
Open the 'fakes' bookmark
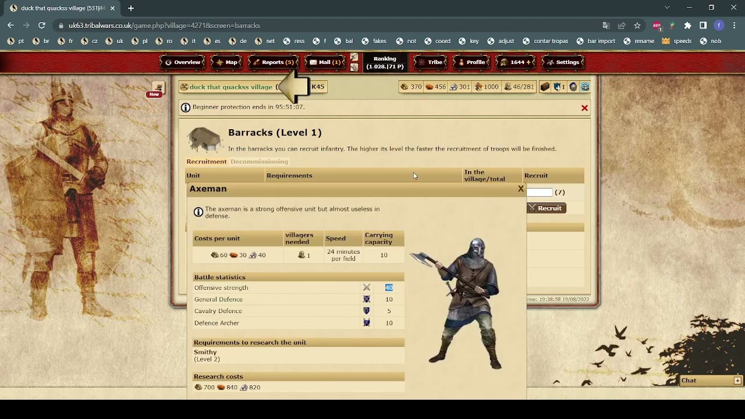pos(374,41)
